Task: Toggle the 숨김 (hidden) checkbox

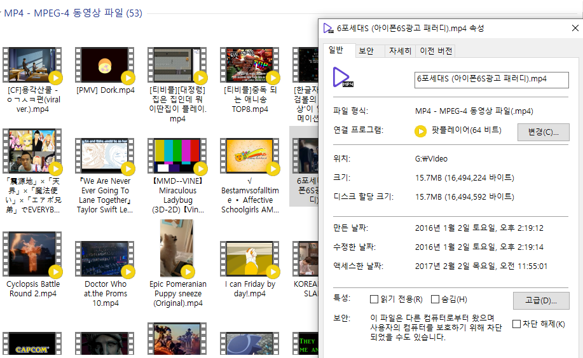Action: click(x=436, y=299)
